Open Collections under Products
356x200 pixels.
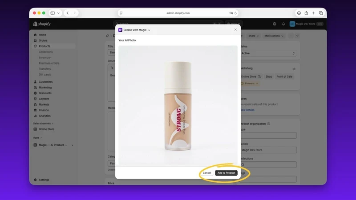[x=46, y=52]
